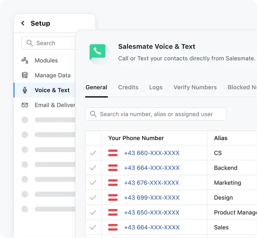Click the magnifier icon in Setup search box
This screenshot has width=257, height=238.
tap(30, 43)
